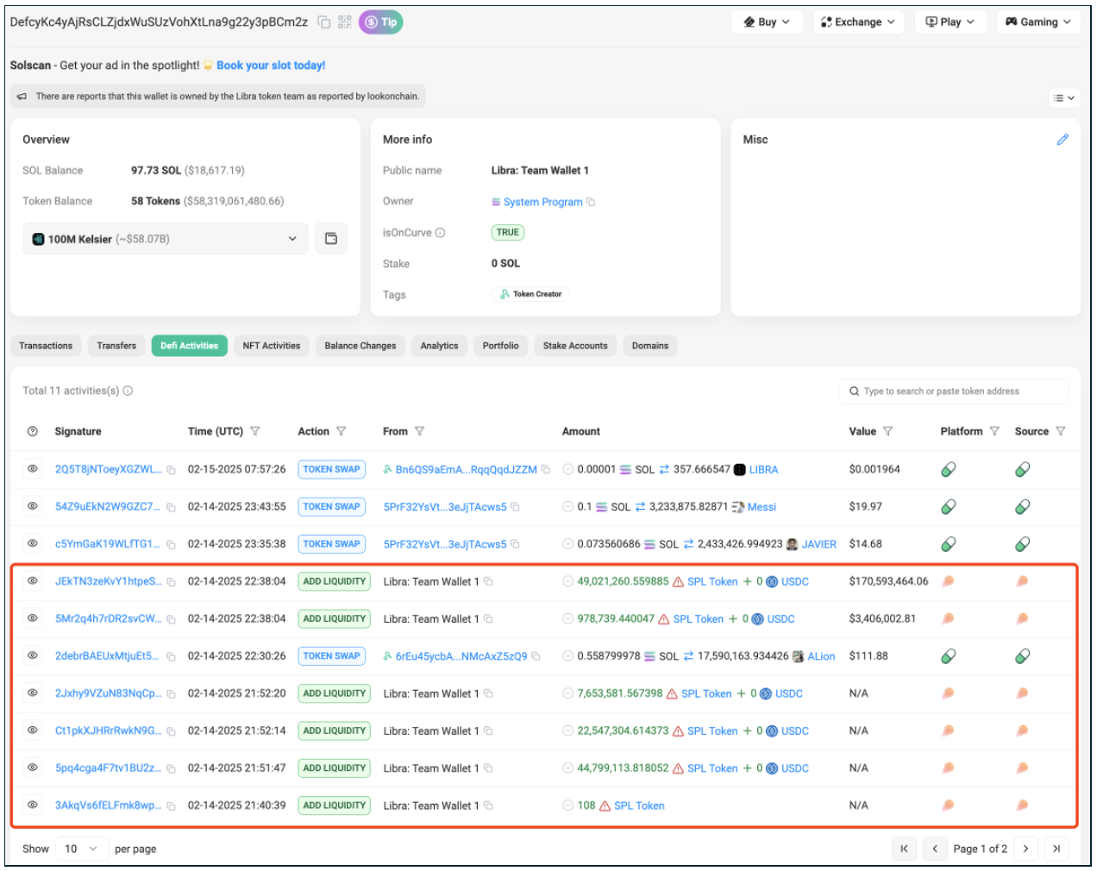Show QR code for wallet address
The width and height of the screenshot is (1097, 871).
coord(344,22)
